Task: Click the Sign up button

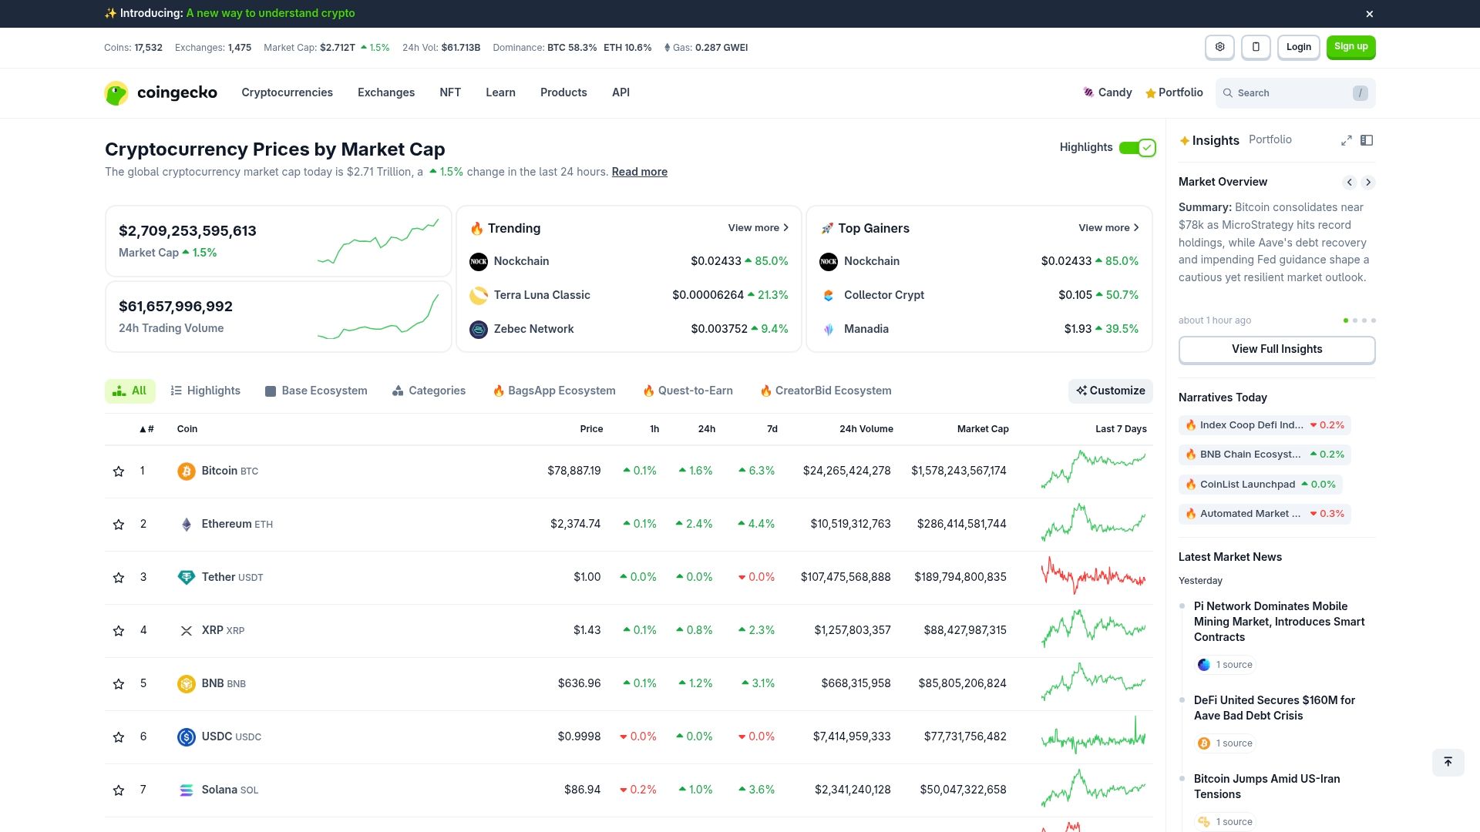Action: click(1350, 47)
